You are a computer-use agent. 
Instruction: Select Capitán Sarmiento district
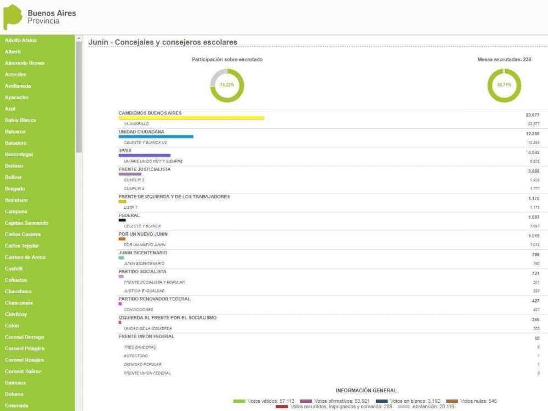click(x=26, y=223)
